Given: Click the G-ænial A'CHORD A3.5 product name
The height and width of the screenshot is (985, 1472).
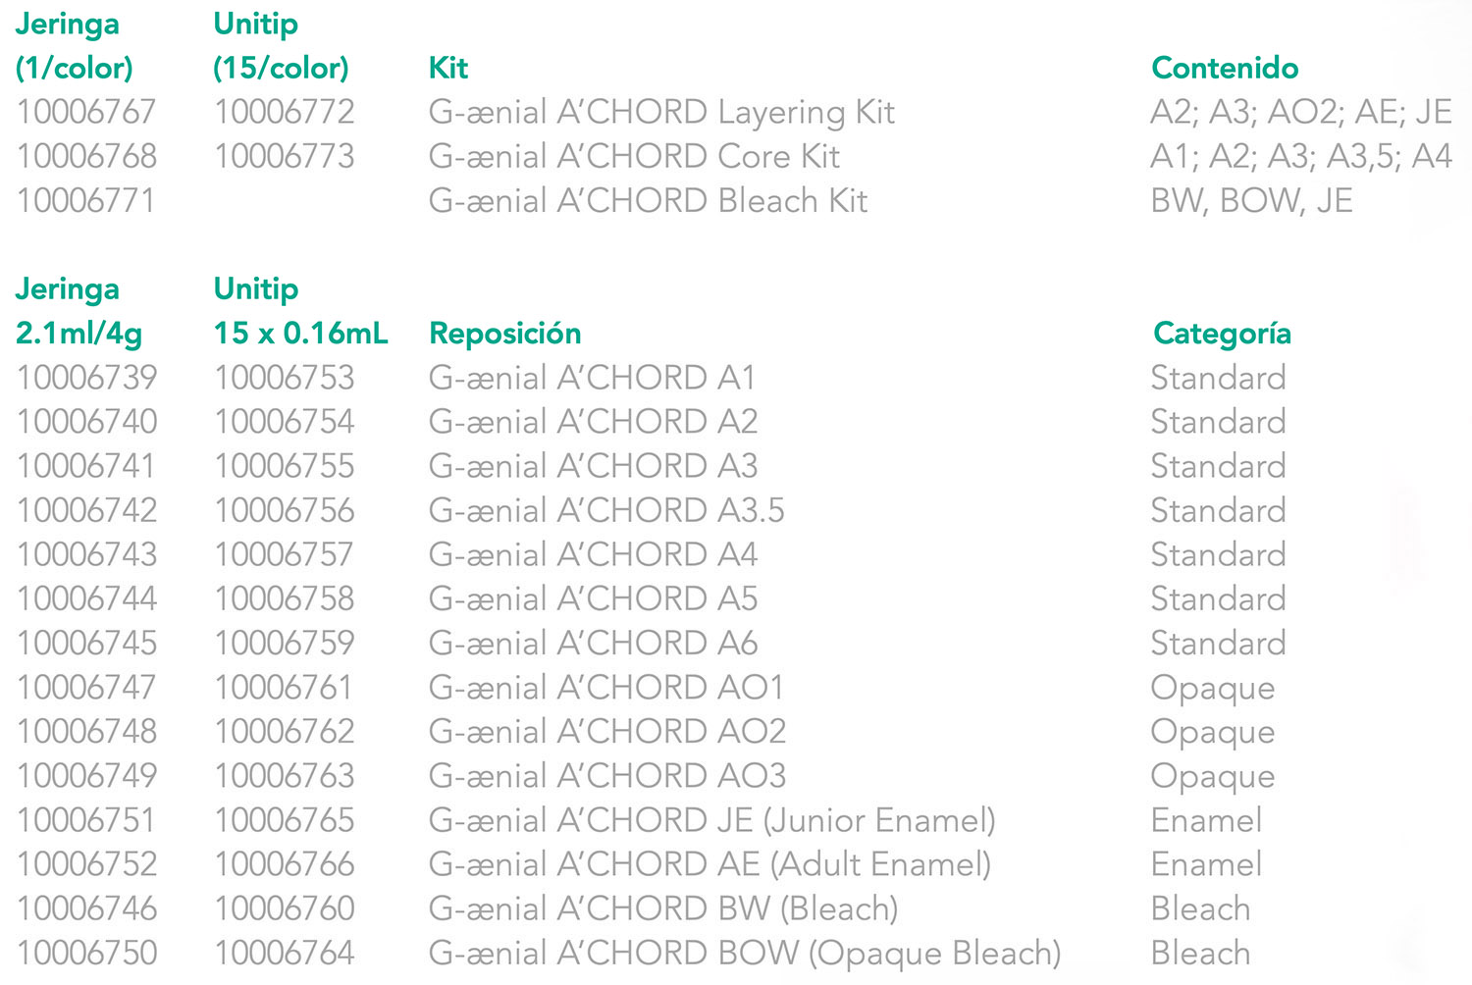Looking at the screenshot, I should pos(606,510).
